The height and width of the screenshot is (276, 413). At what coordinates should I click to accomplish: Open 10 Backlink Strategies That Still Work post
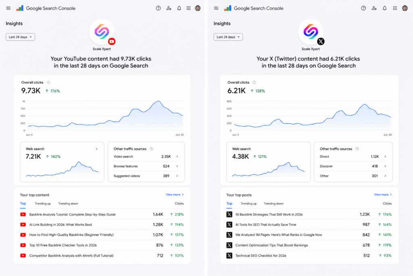click(269, 215)
